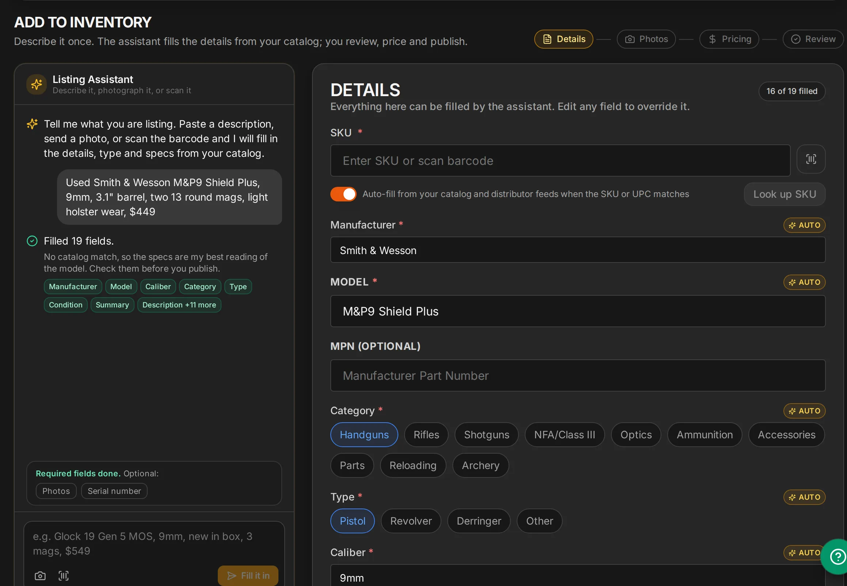Image resolution: width=847 pixels, height=586 pixels.
Task: Click the barcode scanner icon in assistant input
Action: 64,575
